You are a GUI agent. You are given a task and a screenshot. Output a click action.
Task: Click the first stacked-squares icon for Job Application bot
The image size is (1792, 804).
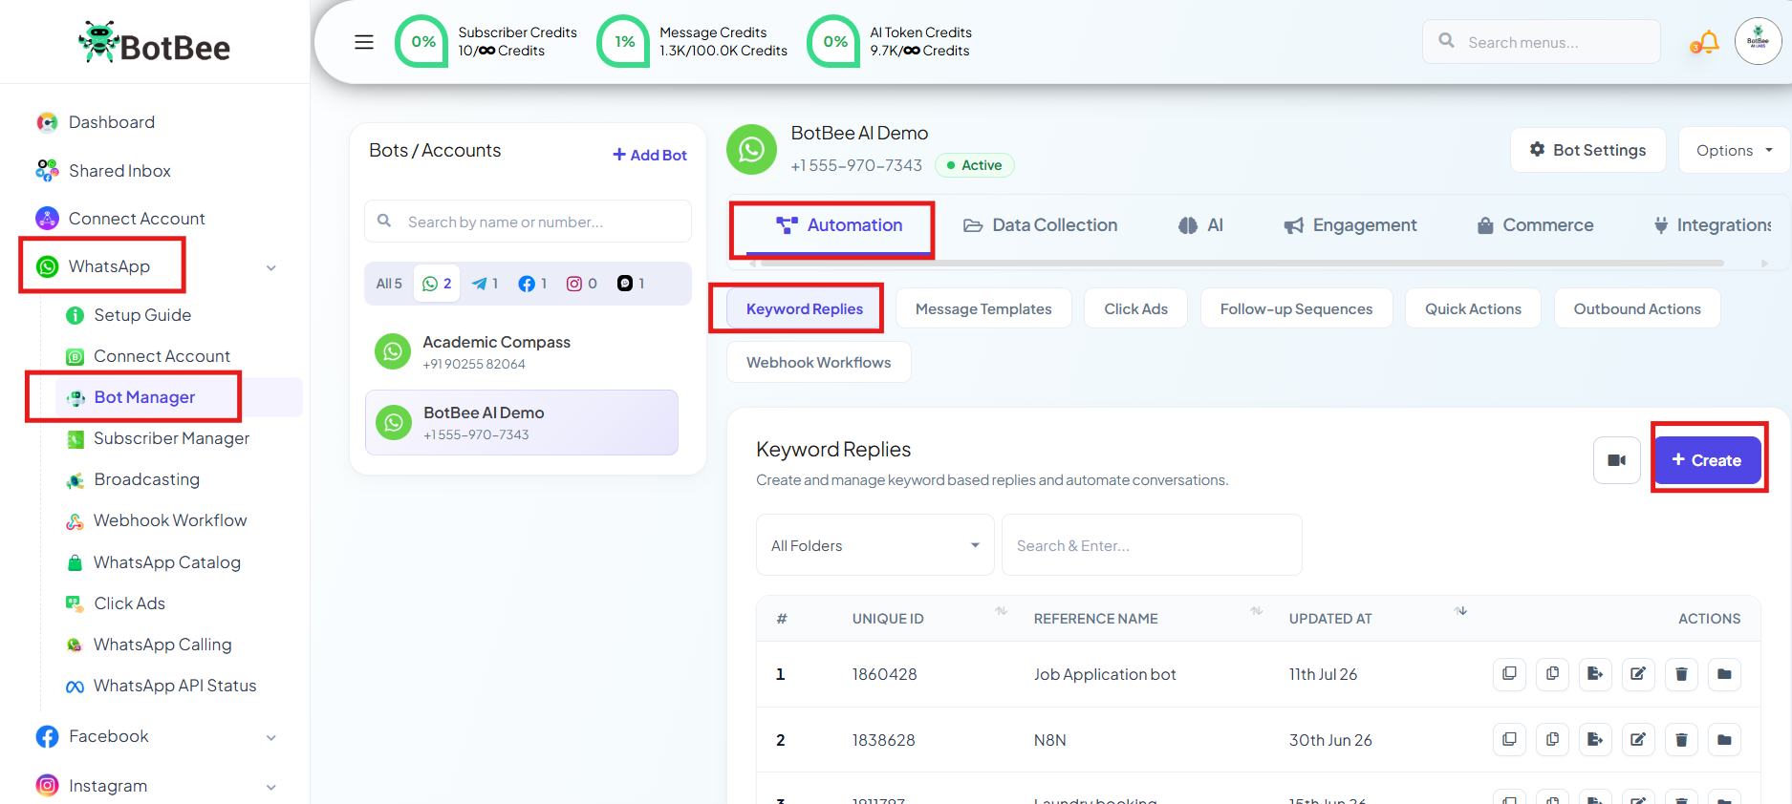pos(1509,674)
